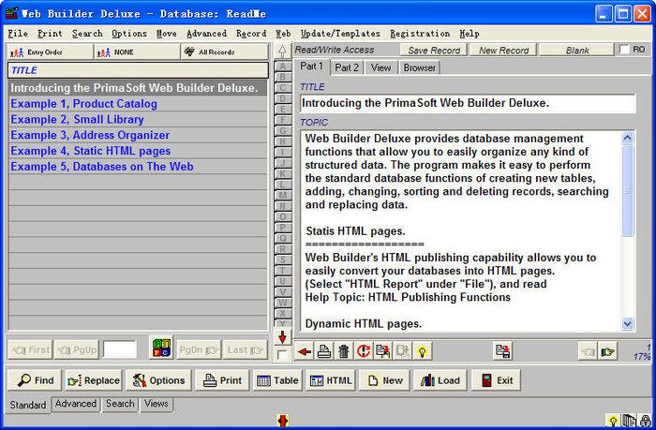The height and width of the screenshot is (430, 656).
Task: Open the Print menu
Action: point(50,34)
